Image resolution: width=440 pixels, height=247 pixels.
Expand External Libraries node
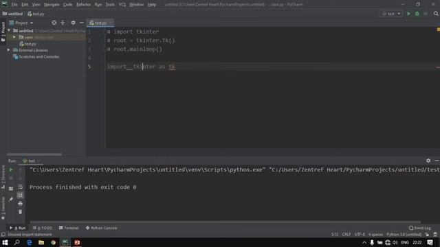point(9,50)
